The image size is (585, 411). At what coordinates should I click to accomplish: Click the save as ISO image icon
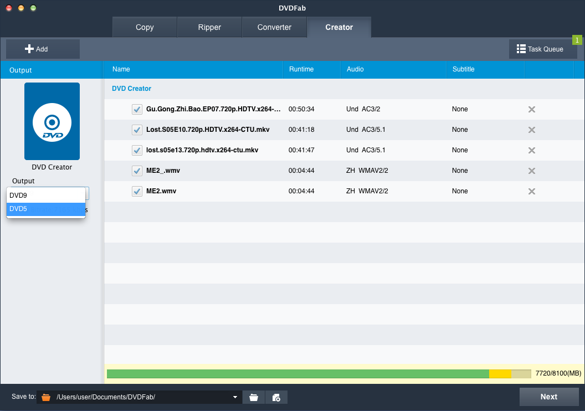click(276, 397)
